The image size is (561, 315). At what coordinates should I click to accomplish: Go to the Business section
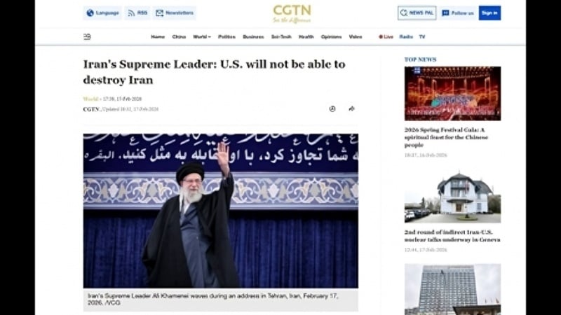pyautogui.click(x=253, y=37)
